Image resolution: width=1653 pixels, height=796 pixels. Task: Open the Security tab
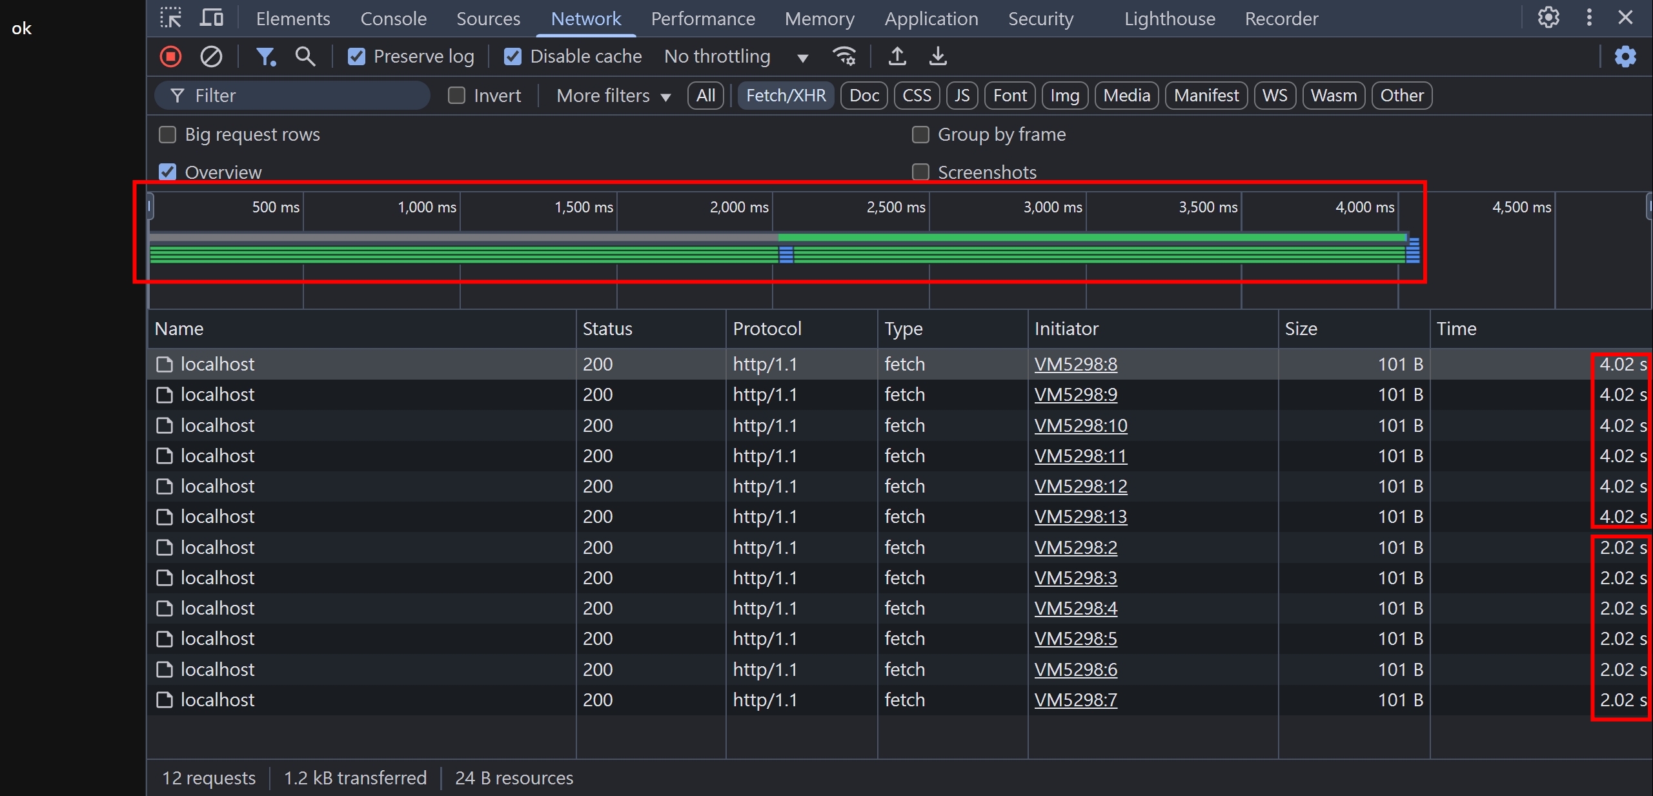tap(1040, 19)
